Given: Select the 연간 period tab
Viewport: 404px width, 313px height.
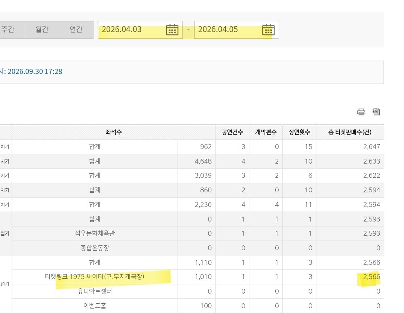Looking at the screenshot, I should [x=76, y=30].
